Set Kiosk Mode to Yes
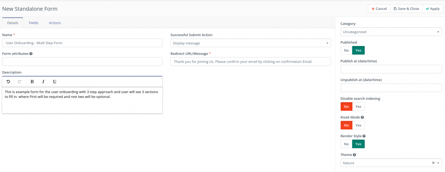This screenshot has height=172, width=445. 359,125
